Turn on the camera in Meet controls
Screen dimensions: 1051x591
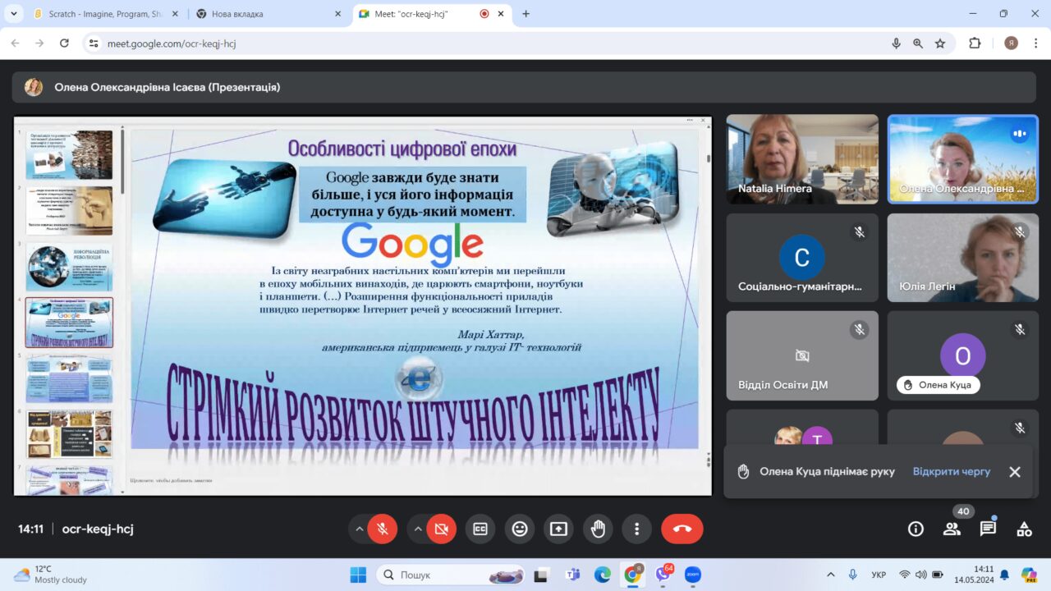(x=441, y=529)
